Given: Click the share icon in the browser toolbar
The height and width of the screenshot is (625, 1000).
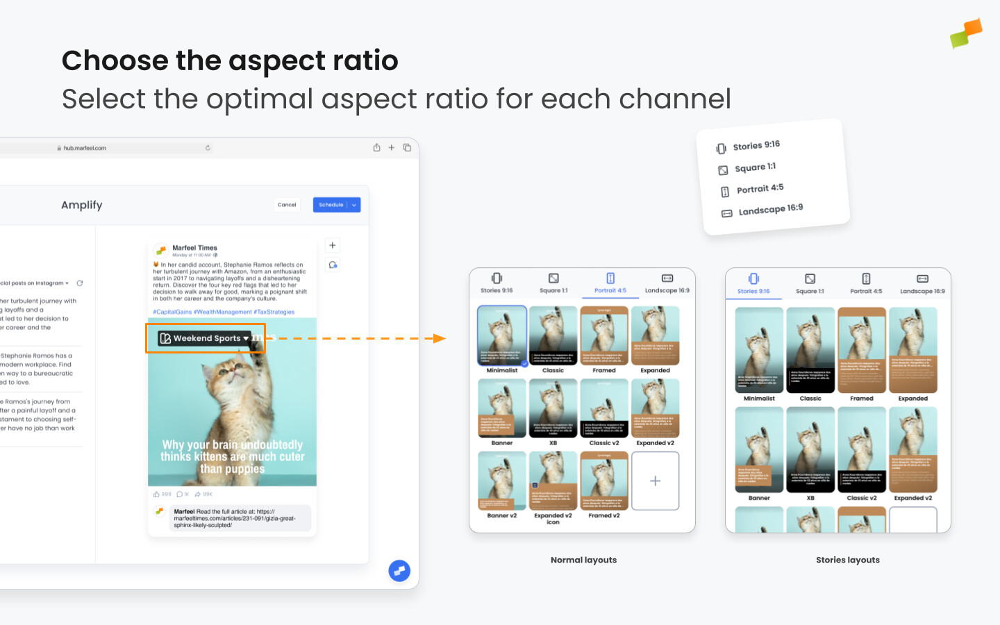Looking at the screenshot, I should point(376,147).
